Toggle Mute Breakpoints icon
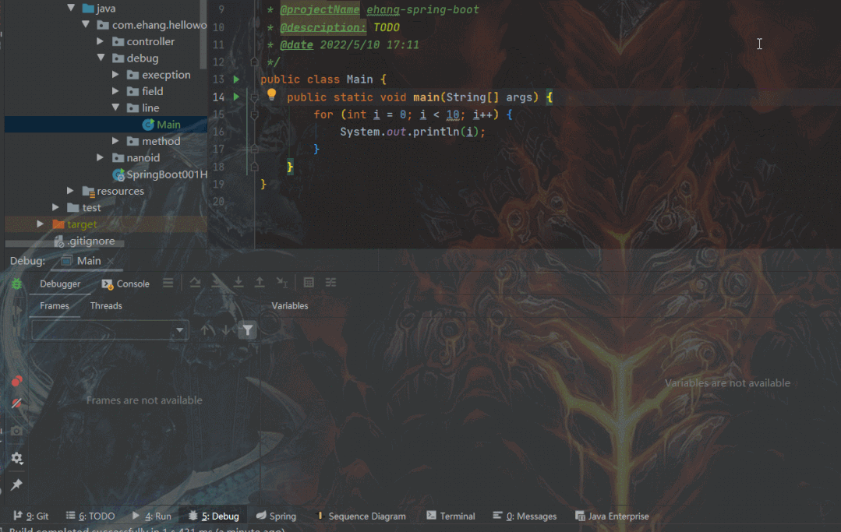Image resolution: width=841 pixels, height=532 pixels. (x=16, y=403)
